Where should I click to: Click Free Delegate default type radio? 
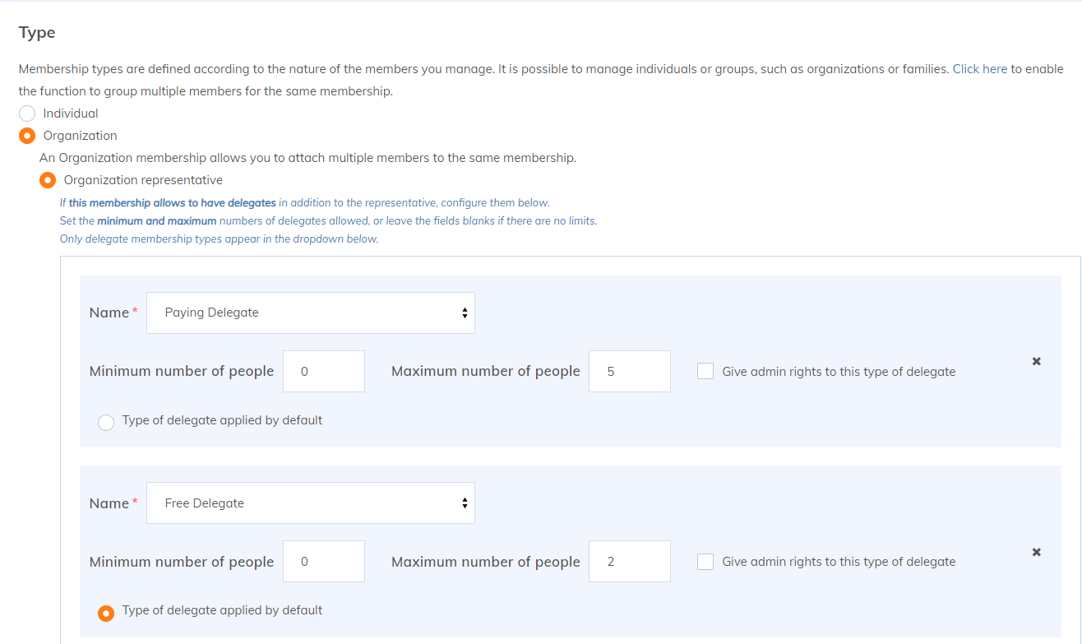point(106,613)
